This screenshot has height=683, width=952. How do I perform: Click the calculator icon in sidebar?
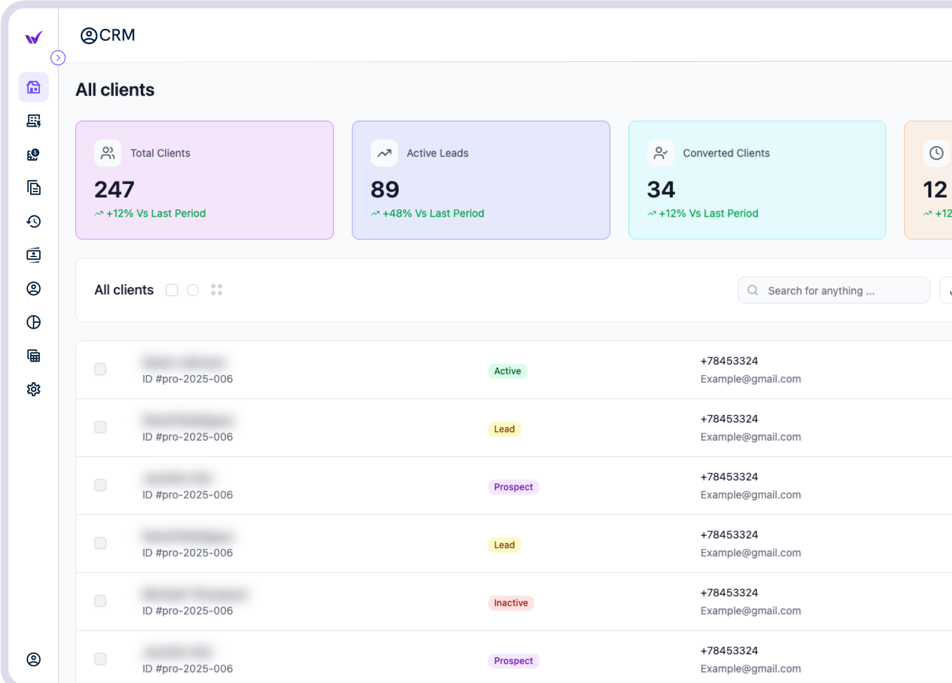[x=34, y=356]
